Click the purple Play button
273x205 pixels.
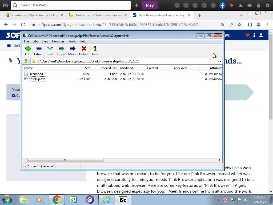[x=150, y=5]
